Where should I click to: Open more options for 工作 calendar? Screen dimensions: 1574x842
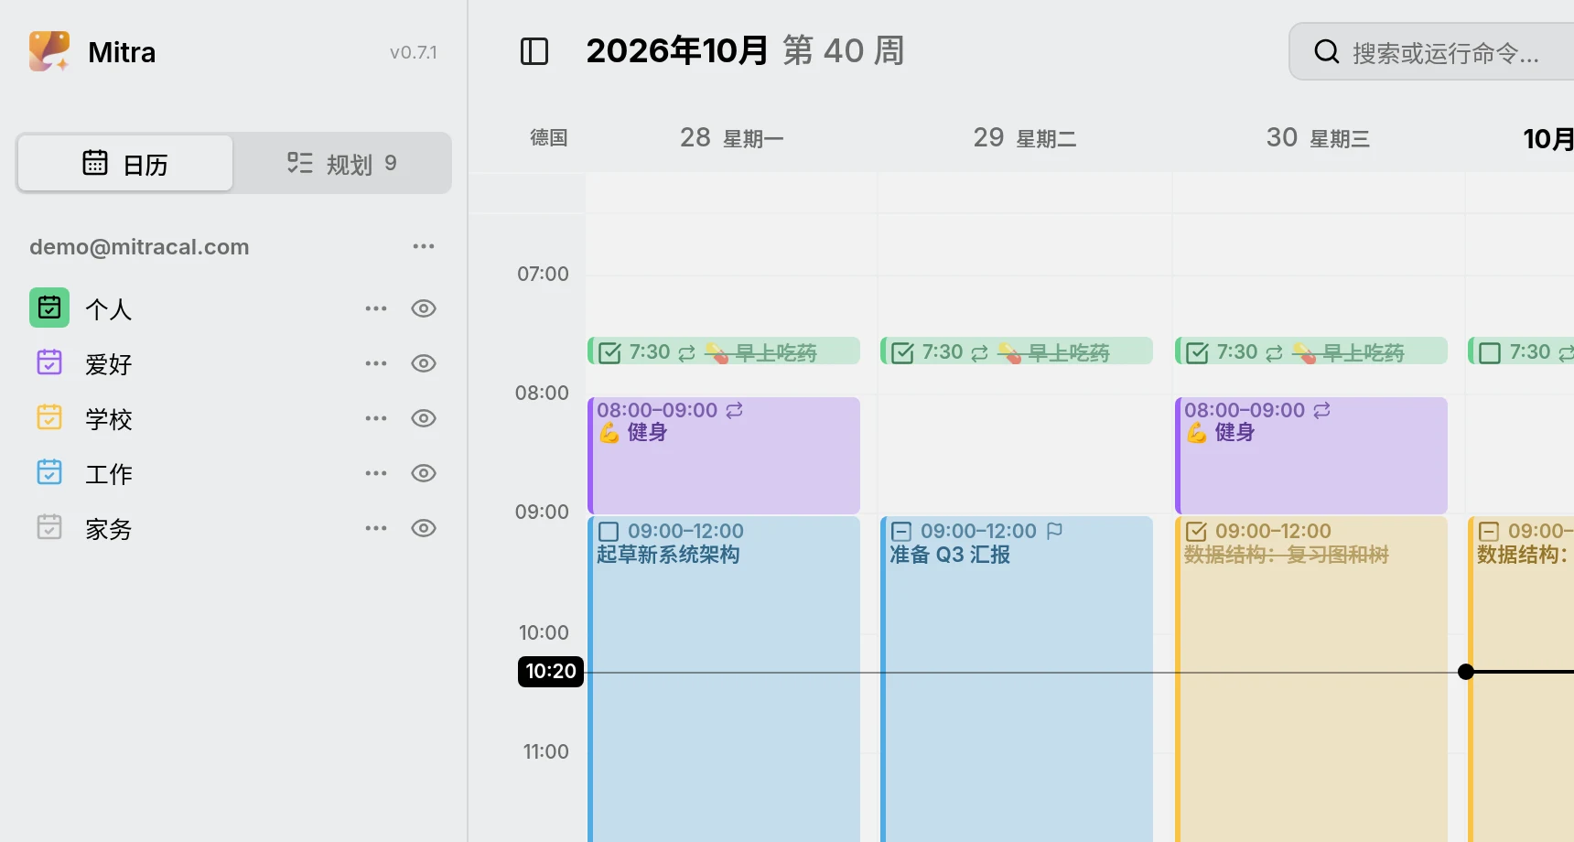376,473
